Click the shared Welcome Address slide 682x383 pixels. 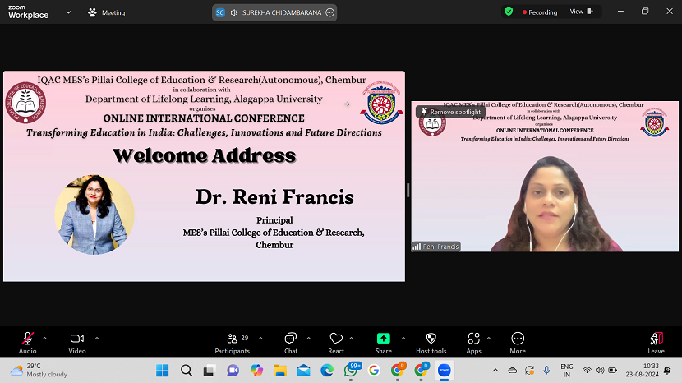204,176
